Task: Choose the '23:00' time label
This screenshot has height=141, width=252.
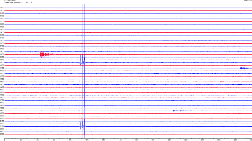Action: [2, 132]
